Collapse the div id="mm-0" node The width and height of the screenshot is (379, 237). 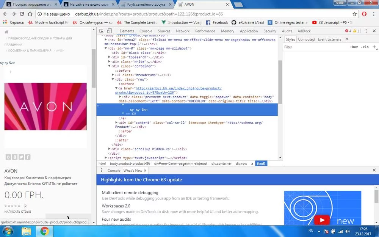[x=106, y=48]
